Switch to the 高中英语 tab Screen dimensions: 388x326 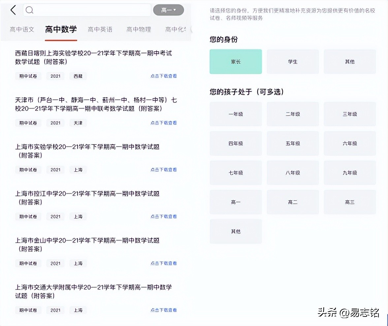[x=100, y=29]
